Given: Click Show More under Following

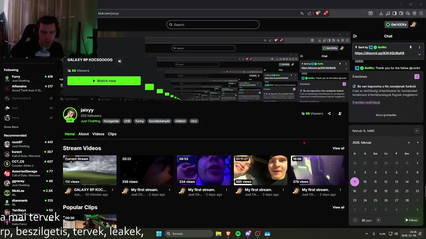Looking at the screenshot, I should (x=11, y=127).
